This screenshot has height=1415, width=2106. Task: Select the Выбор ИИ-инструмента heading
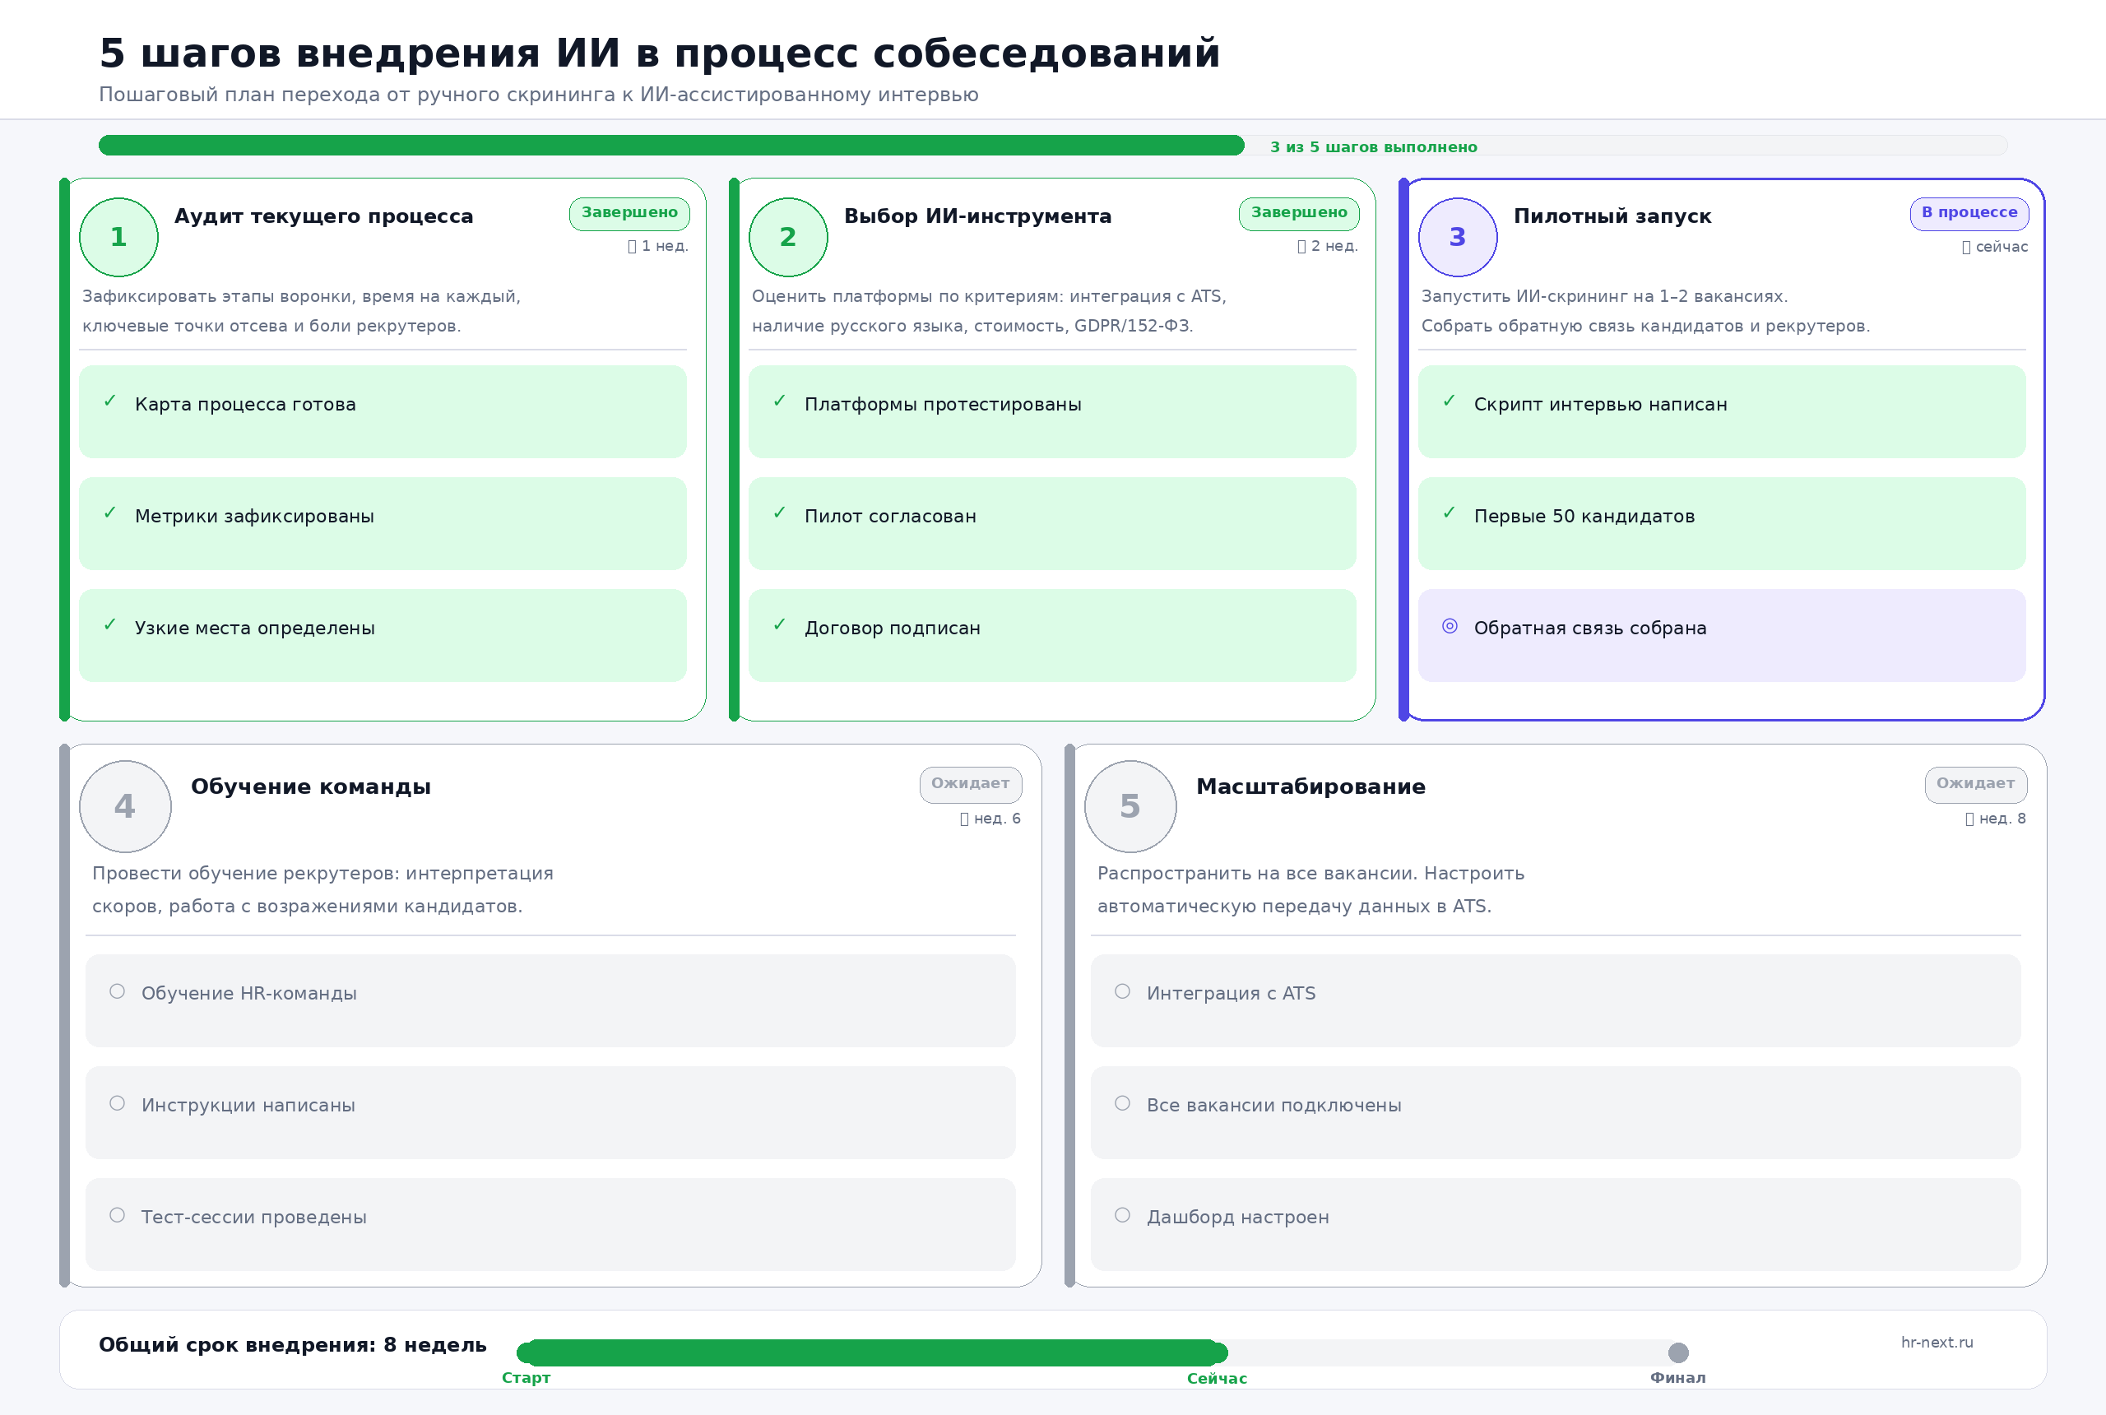tap(978, 216)
